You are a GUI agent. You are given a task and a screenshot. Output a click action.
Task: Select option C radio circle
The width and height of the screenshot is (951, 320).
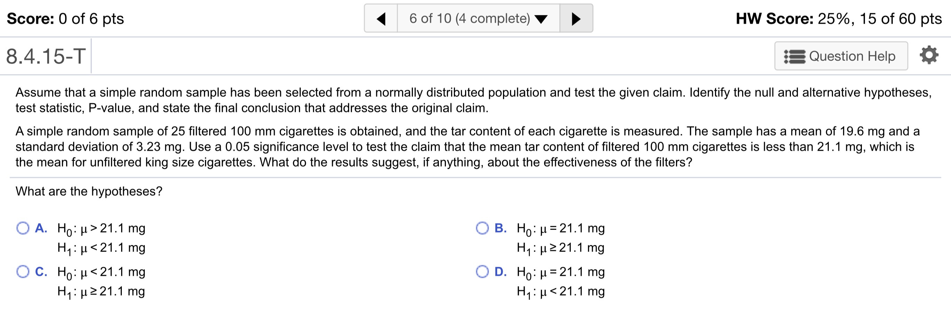[23, 272]
